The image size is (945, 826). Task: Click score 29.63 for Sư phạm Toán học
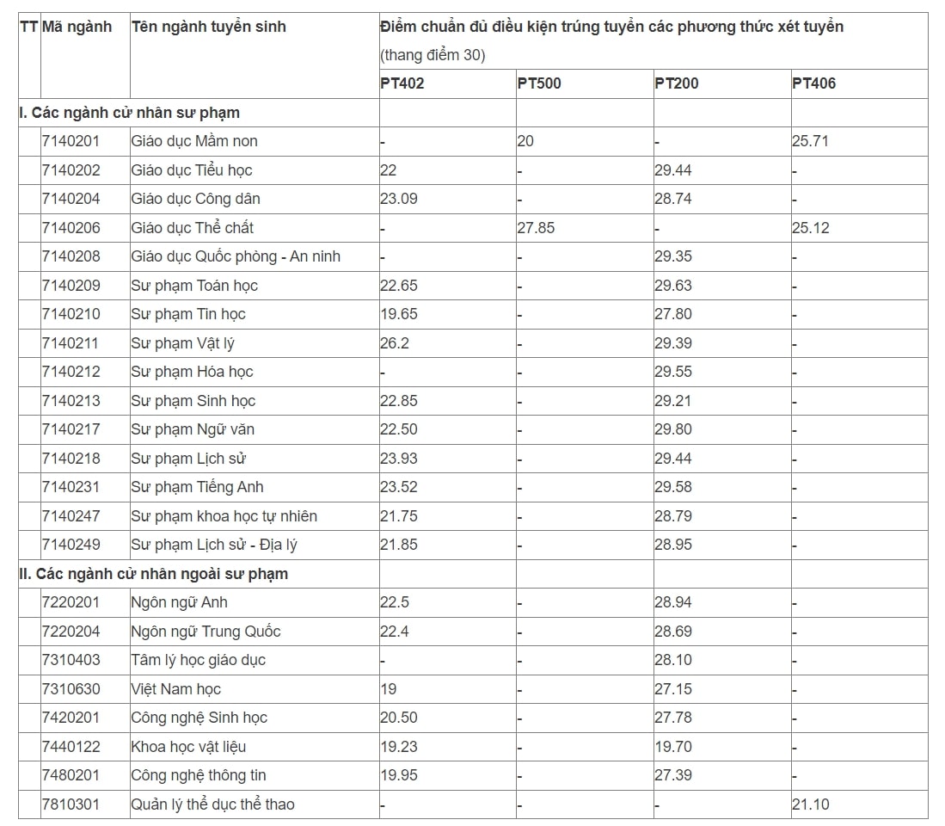[x=673, y=285]
